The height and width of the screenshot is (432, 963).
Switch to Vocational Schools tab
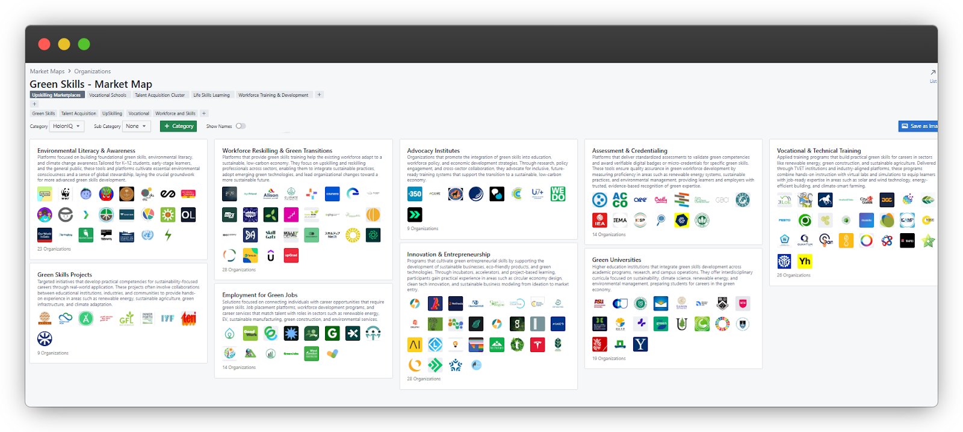pos(108,95)
